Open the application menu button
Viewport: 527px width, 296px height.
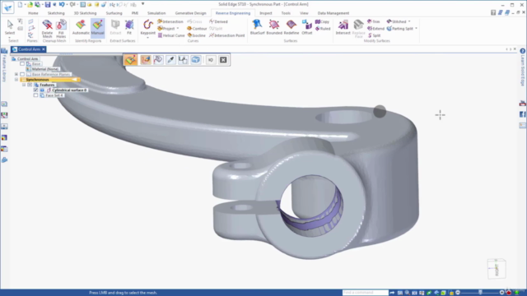pos(7,7)
